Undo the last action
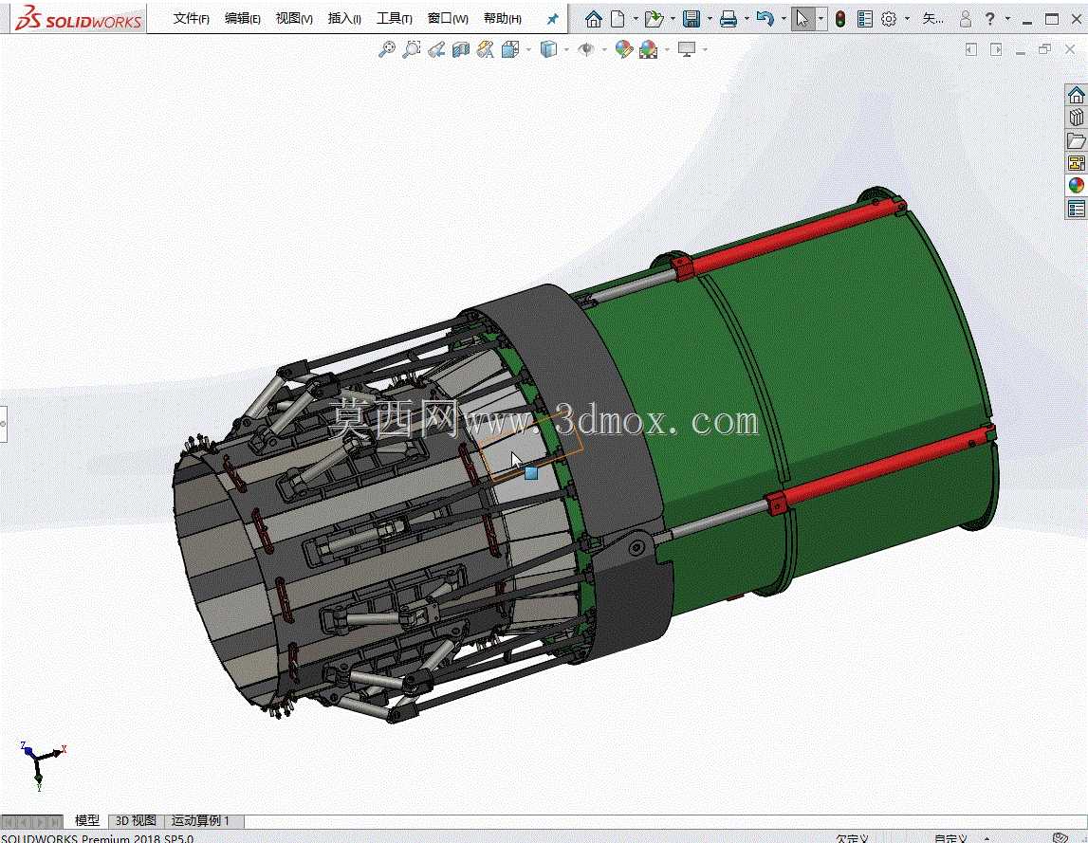Image resolution: width=1088 pixels, height=843 pixels. click(x=765, y=19)
